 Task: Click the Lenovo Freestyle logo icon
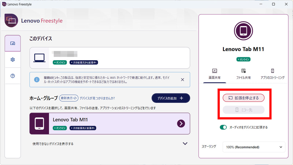[11, 21]
